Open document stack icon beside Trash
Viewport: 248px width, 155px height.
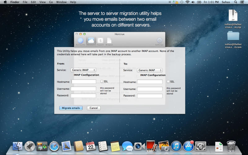pyautogui.click(x=219, y=146)
